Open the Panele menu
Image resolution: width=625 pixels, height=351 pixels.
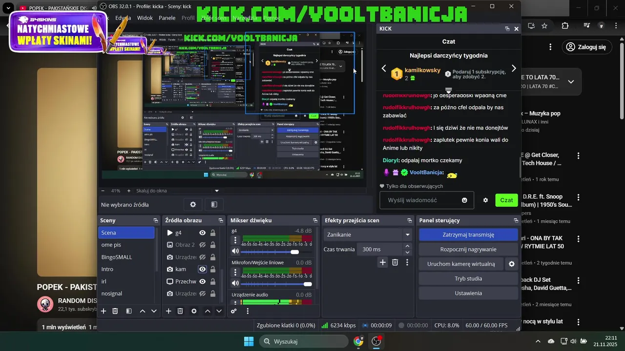point(167,18)
